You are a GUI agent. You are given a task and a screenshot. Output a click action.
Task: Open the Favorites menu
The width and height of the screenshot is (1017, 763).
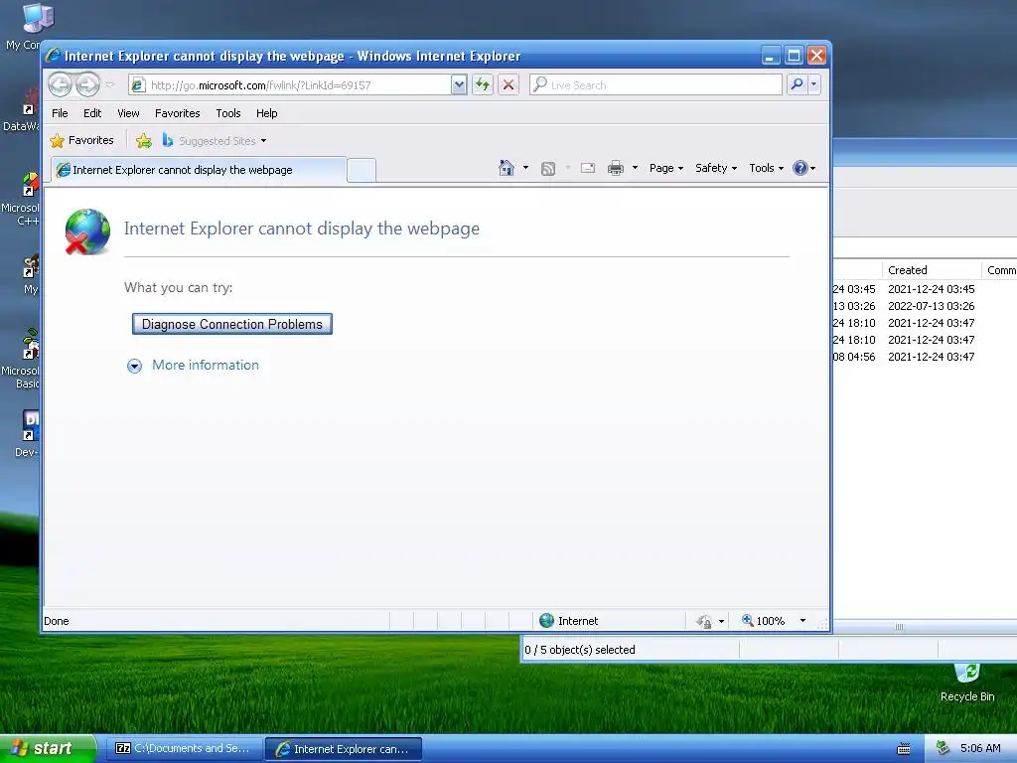click(177, 113)
